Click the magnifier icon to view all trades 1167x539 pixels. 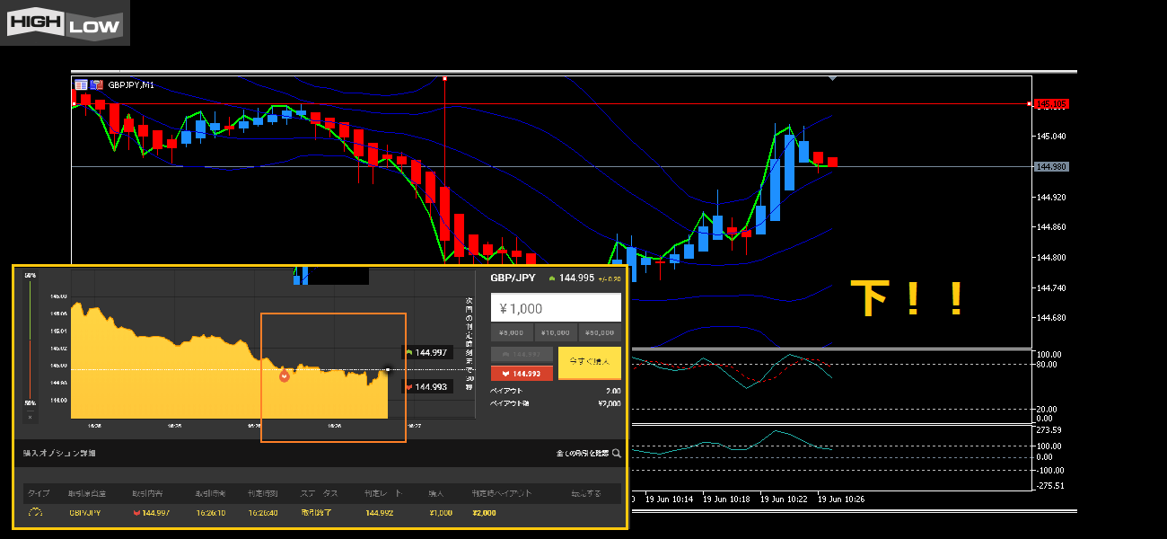point(616,454)
